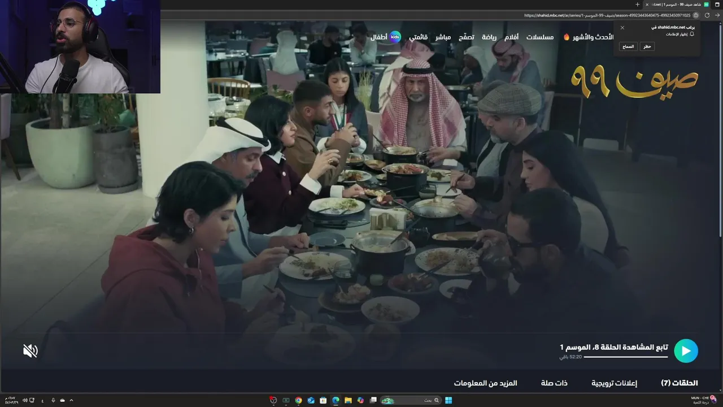
Task: Click the OneDrive cloud tray icon
Action: (x=62, y=400)
